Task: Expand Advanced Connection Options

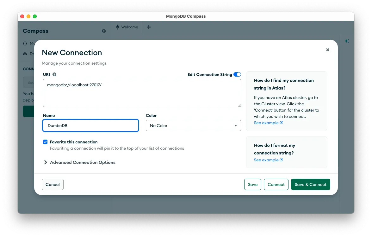Action: click(x=80, y=162)
